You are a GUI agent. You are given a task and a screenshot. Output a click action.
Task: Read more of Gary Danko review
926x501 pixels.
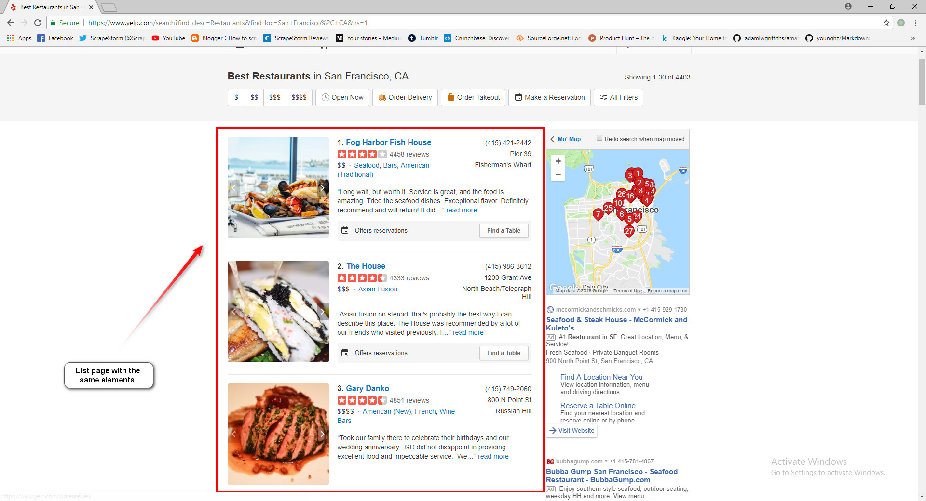coord(493,456)
